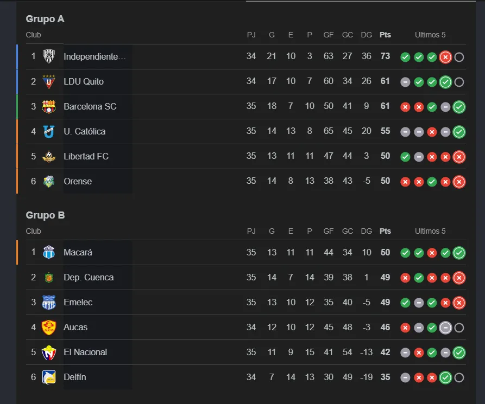This screenshot has width=485, height=404.
Task: Click Independiente's latest red loss result icon
Action: point(445,57)
